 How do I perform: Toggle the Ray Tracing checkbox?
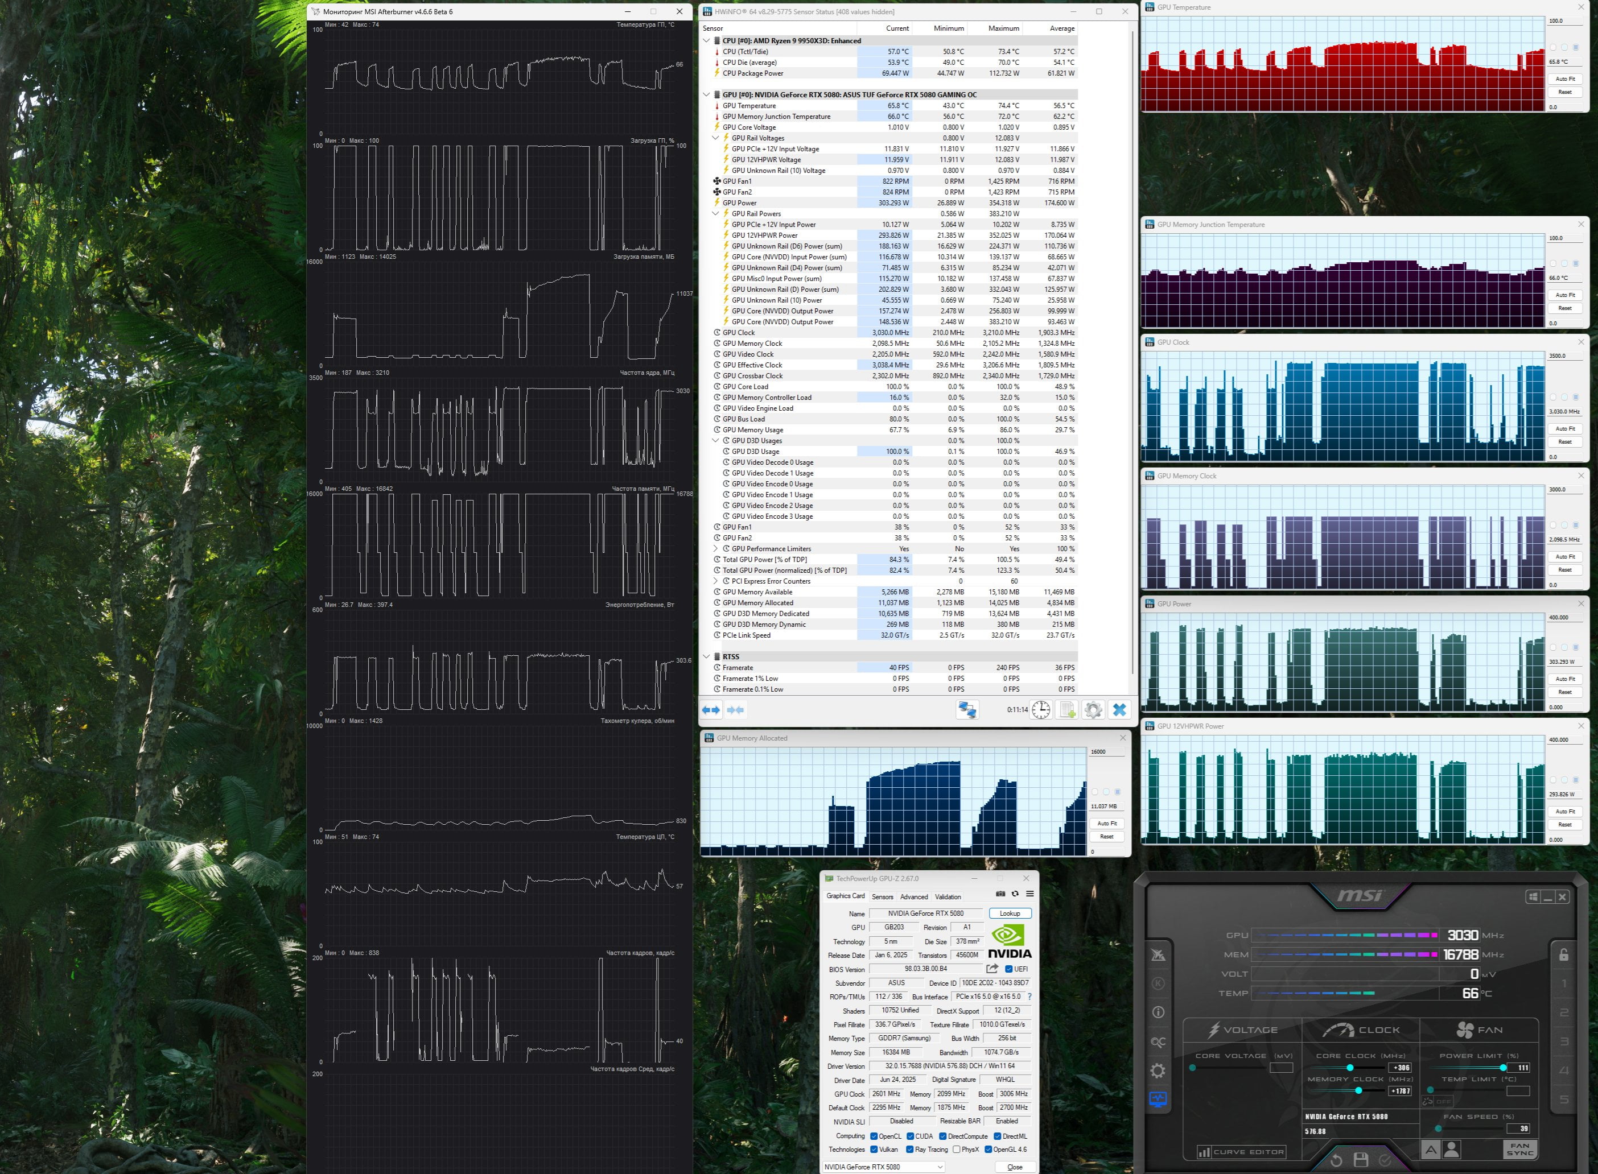[910, 1149]
